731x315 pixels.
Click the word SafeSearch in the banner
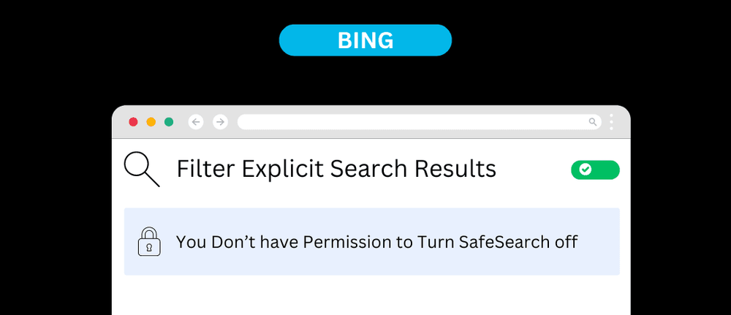(501, 242)
